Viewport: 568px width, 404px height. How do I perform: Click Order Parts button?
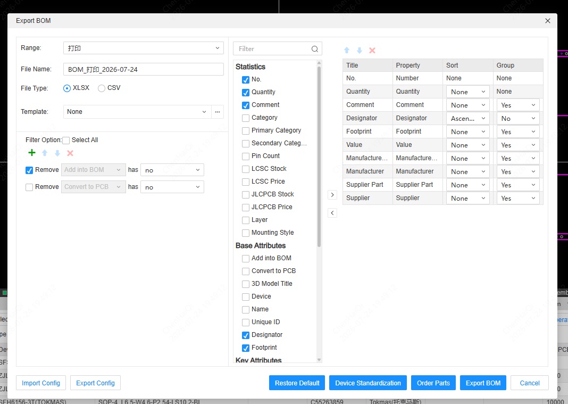pos(433,383)
